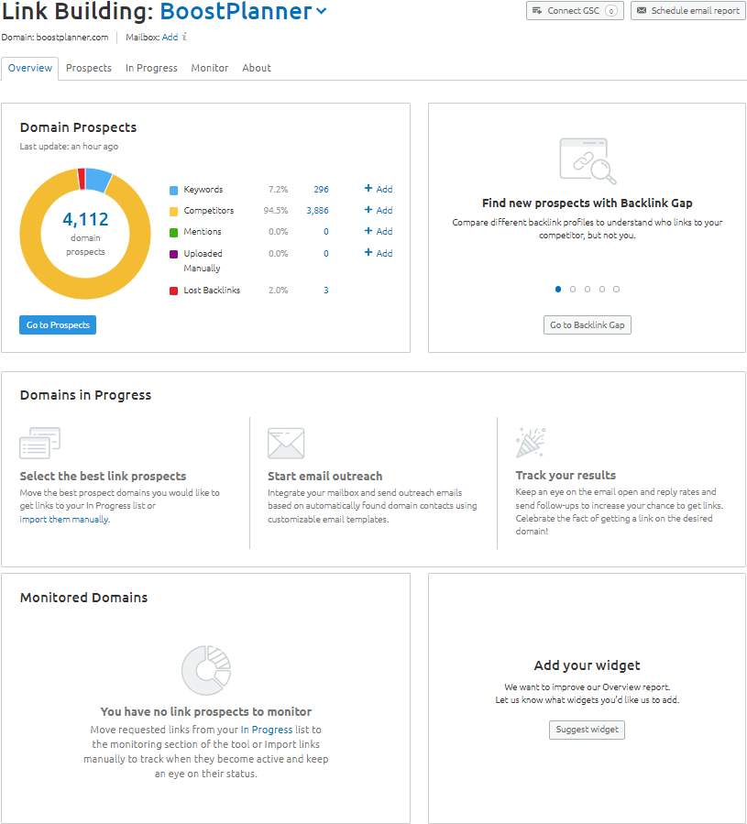Screen dimensions: 747x824
Task: Click the 94.5% Competitors percentage
Action: point(276,211)
